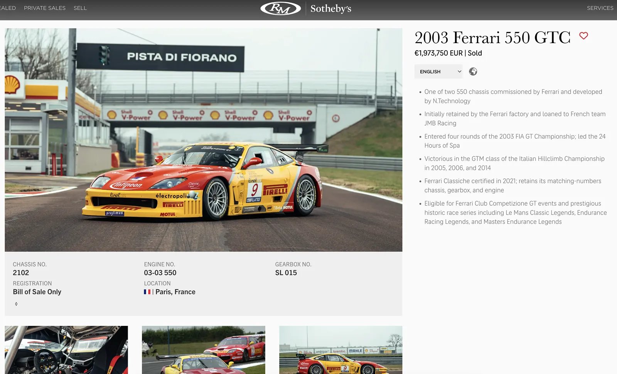Click the chassis number 2102
The height and width of the screenshot is (374, 617).
pyautogui.click(x=21, y=273)
